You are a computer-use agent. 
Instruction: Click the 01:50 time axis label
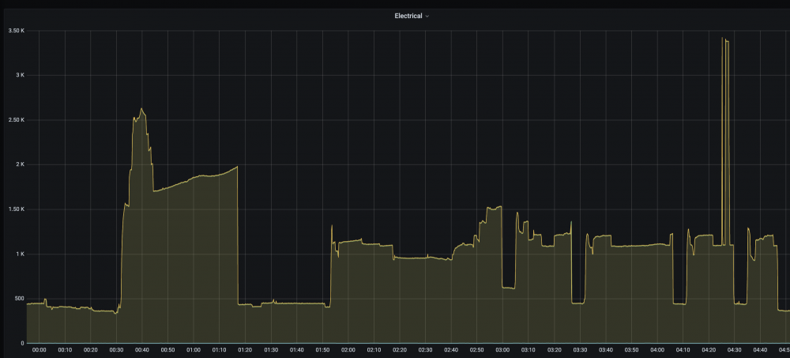[322, 350]
